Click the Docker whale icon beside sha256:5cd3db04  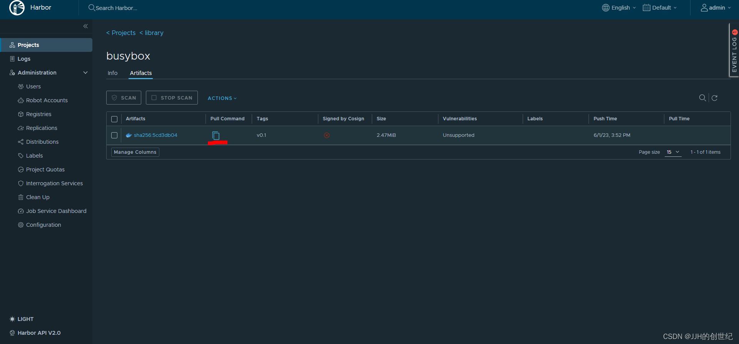(129, 135)
